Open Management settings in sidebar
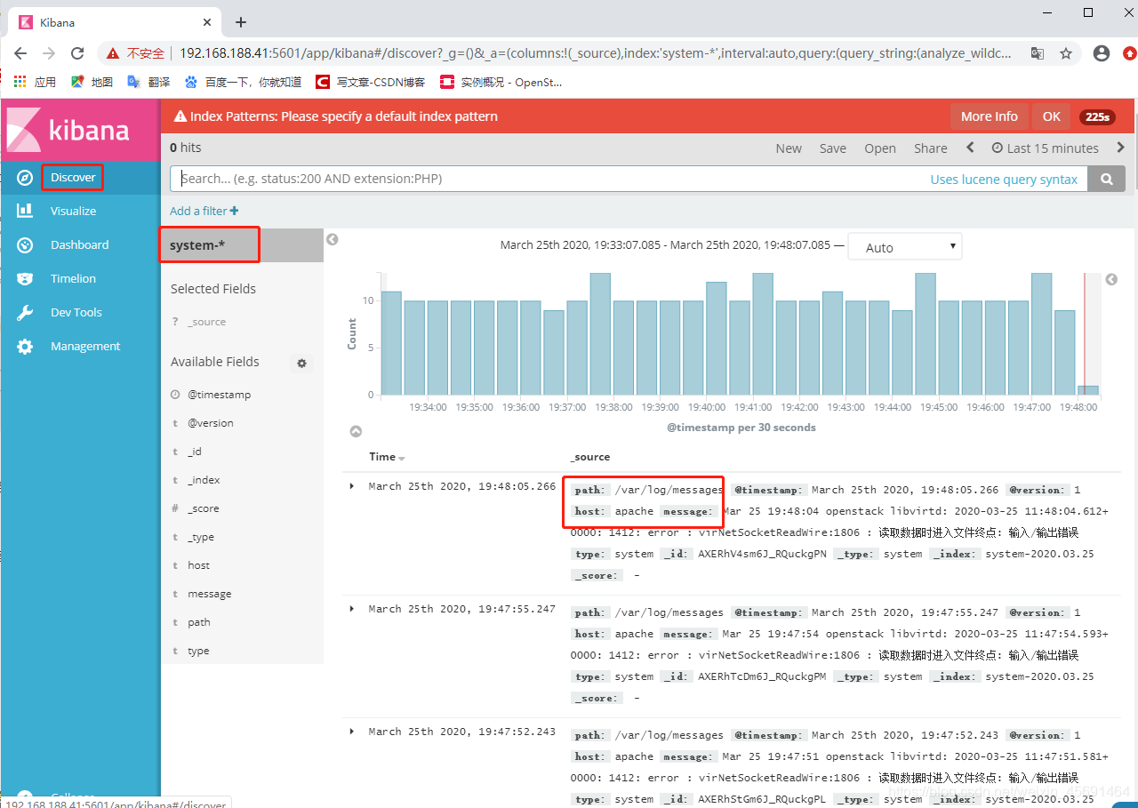The image size is (1138, 808). pos(85,347)
